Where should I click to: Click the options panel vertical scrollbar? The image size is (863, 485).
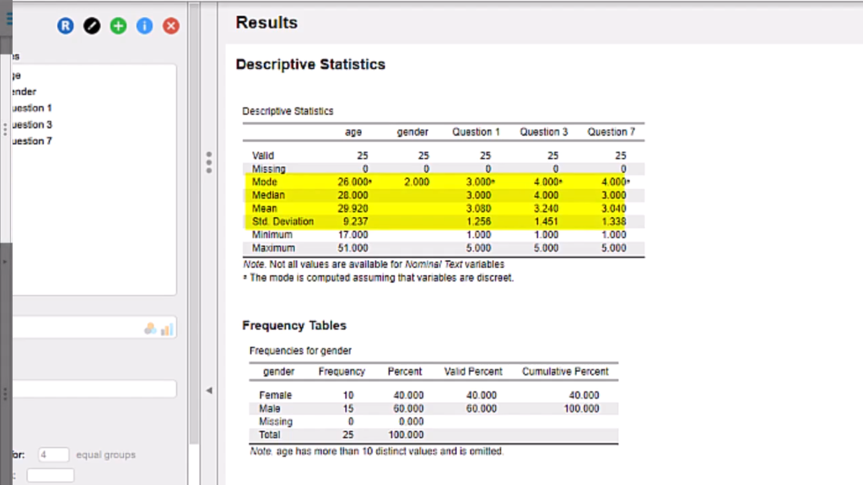[194, 225]
